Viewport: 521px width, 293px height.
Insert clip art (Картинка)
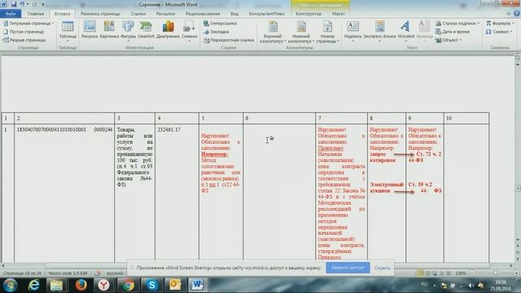pyautogui.click(x=109, y=29)
